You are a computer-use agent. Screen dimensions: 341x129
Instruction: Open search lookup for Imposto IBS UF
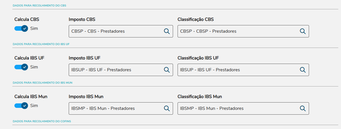(167, 70)
